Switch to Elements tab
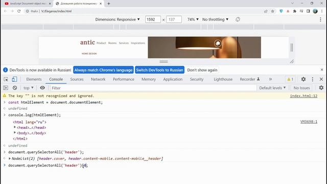Image resolution: width=327 pixels, height=184 pixels. tap(34, 79)
